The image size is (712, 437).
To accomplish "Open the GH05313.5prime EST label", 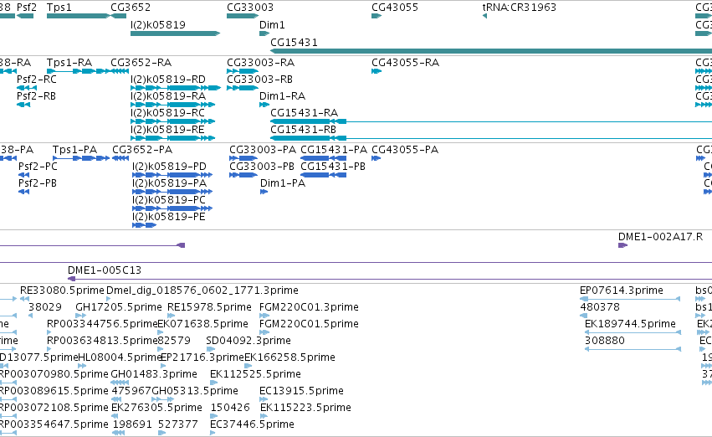I will pyautogui.click(x=195, y=392).
